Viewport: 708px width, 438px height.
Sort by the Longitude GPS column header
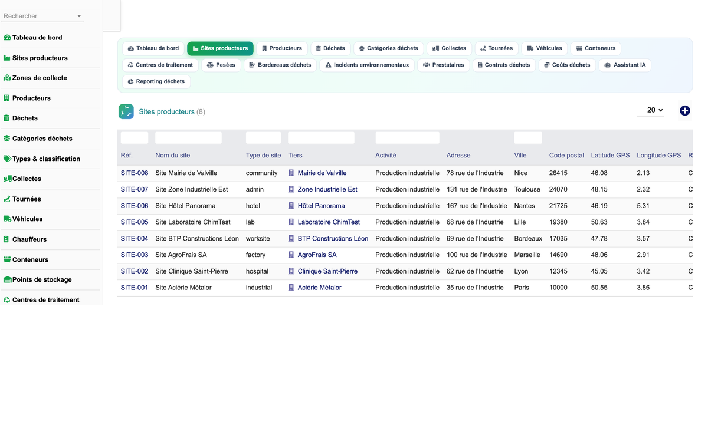point(659,156)
